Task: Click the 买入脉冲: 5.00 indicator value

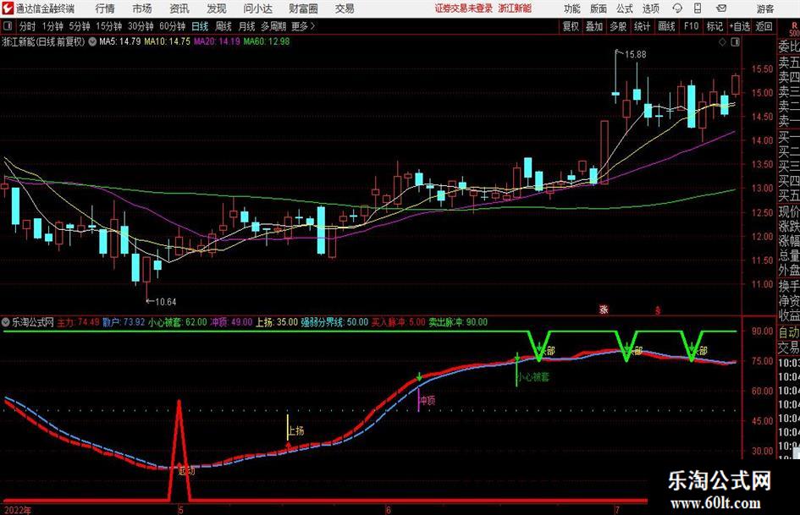Action: tap(398, 322)
